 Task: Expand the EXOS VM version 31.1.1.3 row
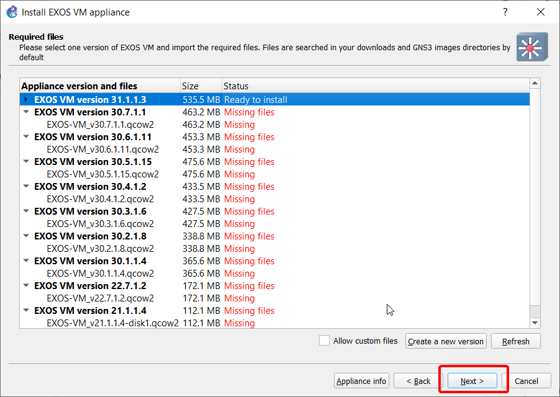pyautogui.click(x=25, y=99)
